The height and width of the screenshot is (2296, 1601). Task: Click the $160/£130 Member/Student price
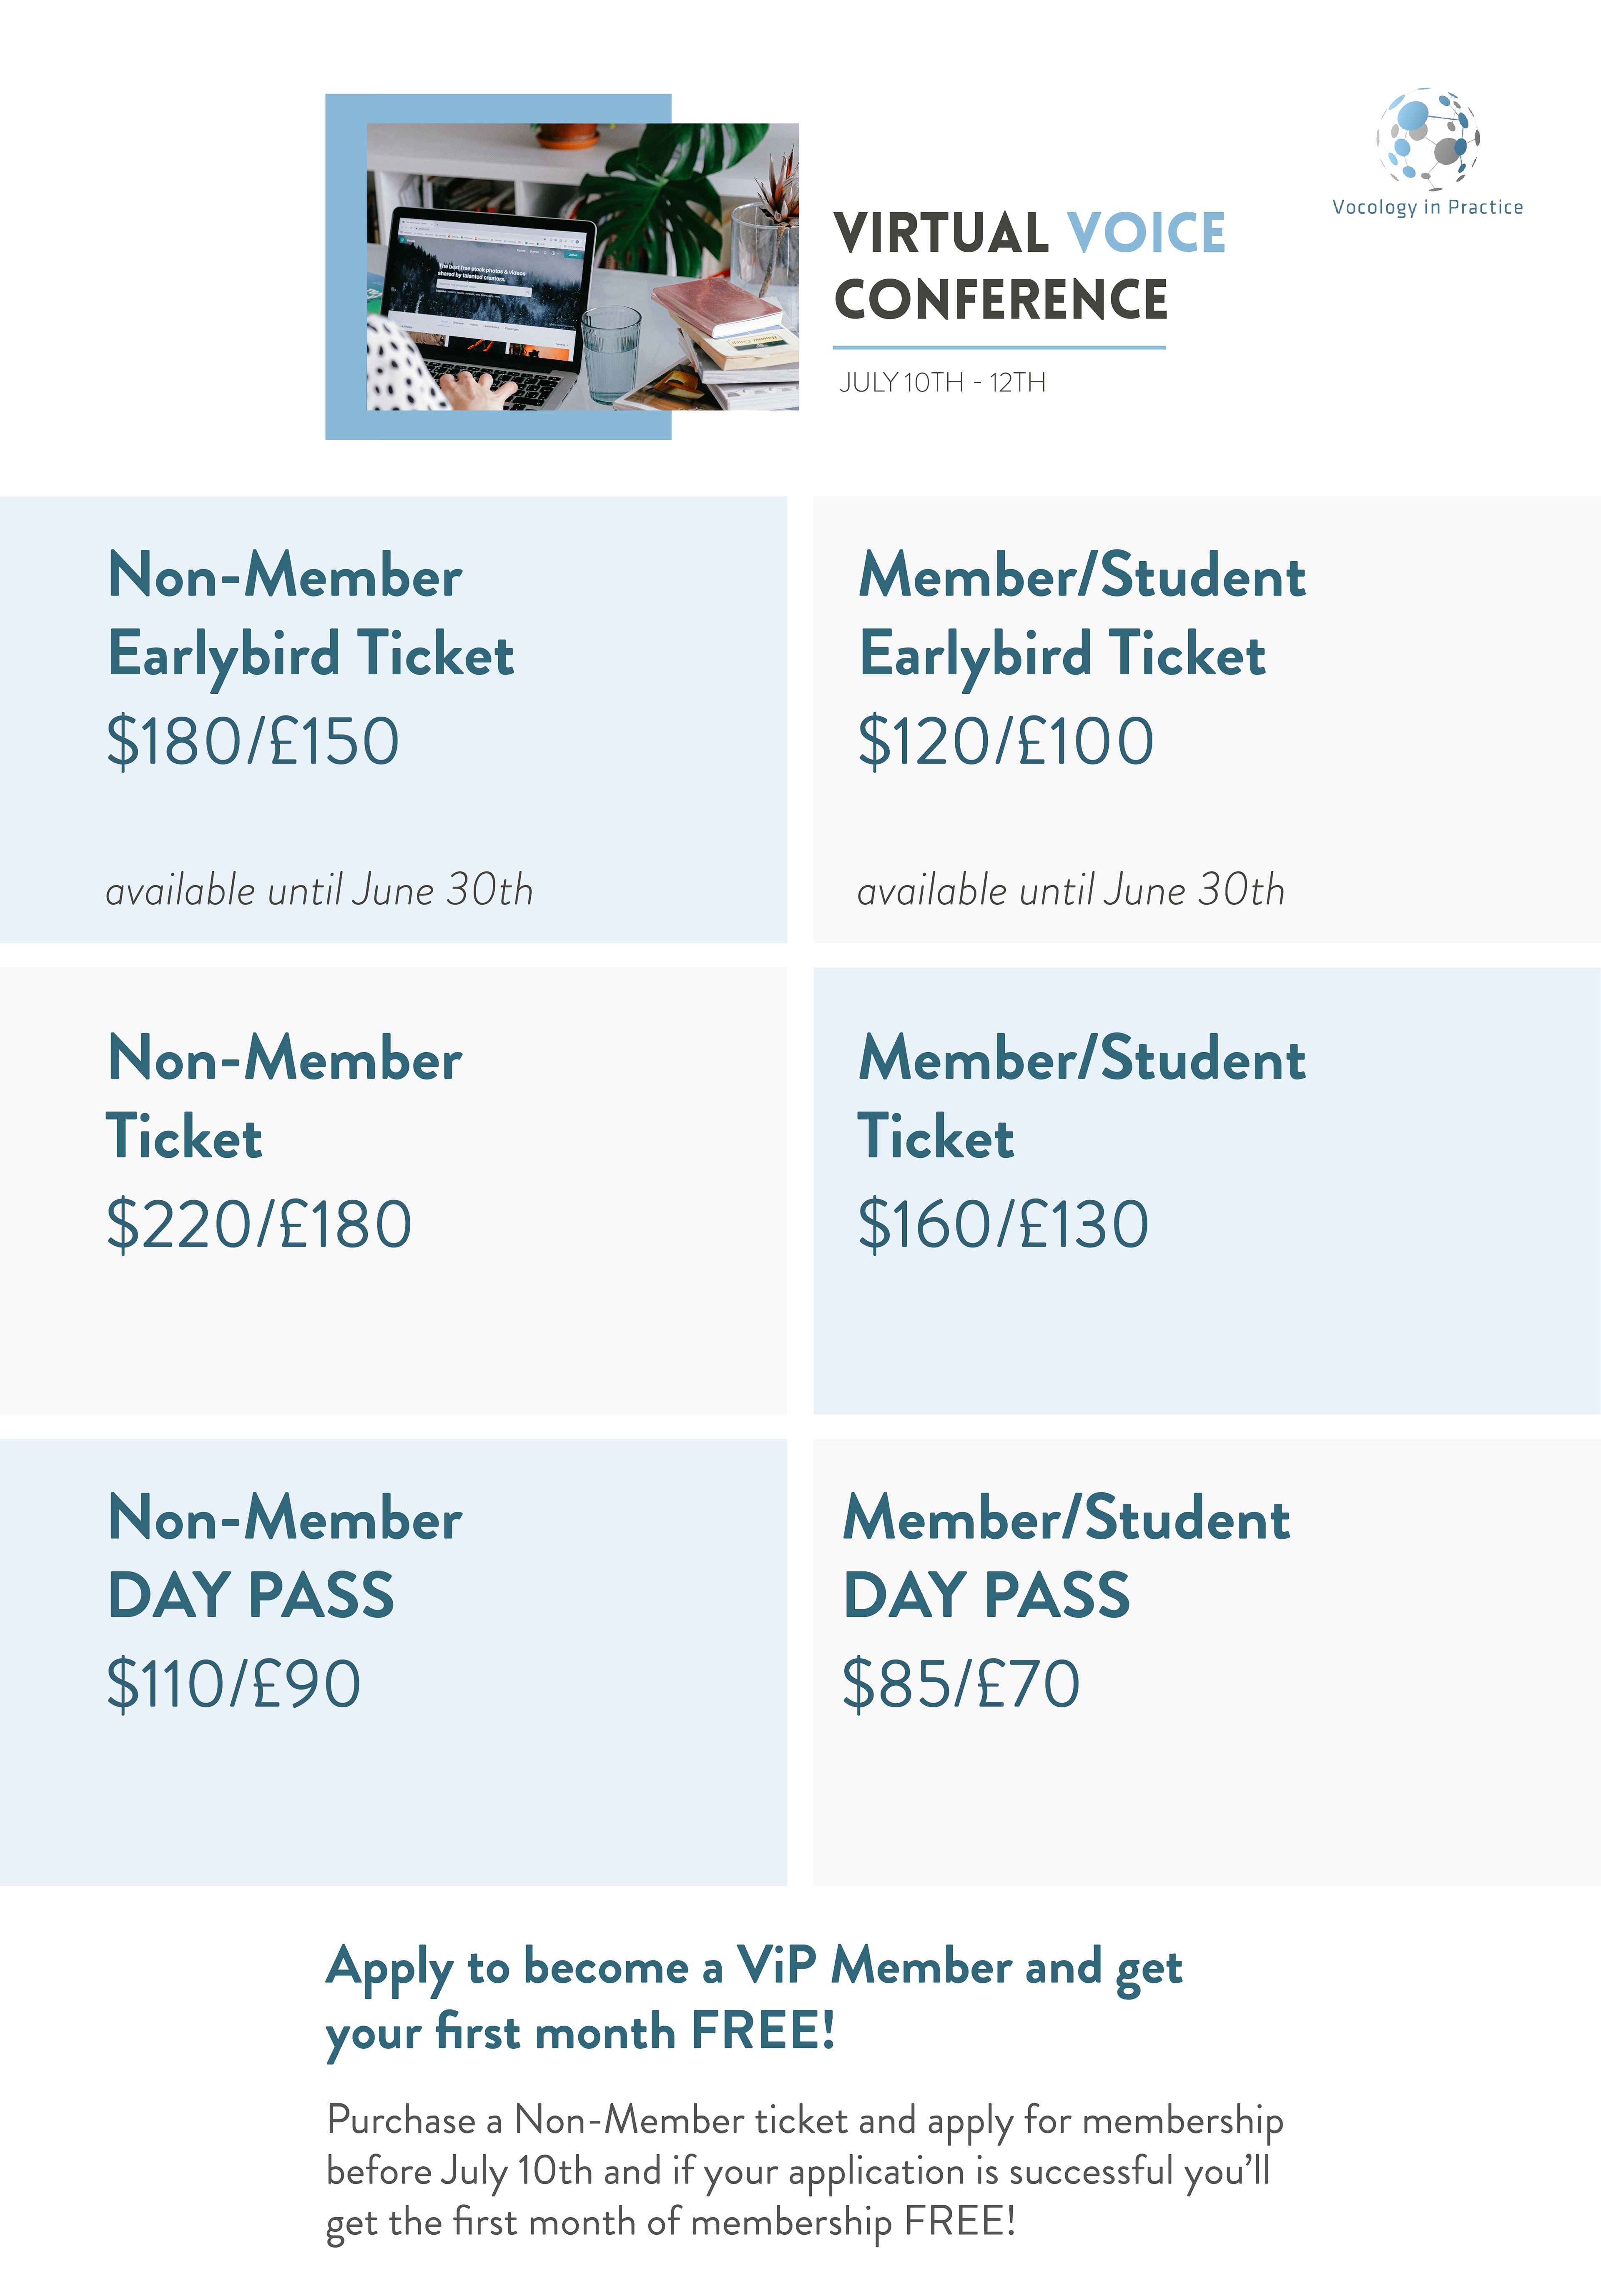pyautogui.click(x=1004, y=1224)
